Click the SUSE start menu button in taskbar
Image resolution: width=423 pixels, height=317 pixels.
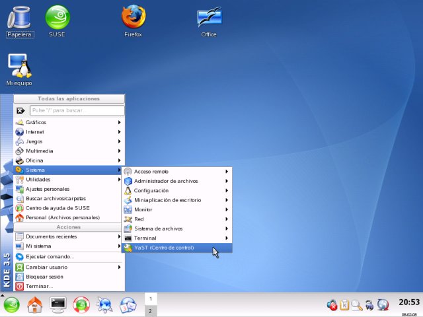pyautogui.click(x=11, y=305)
